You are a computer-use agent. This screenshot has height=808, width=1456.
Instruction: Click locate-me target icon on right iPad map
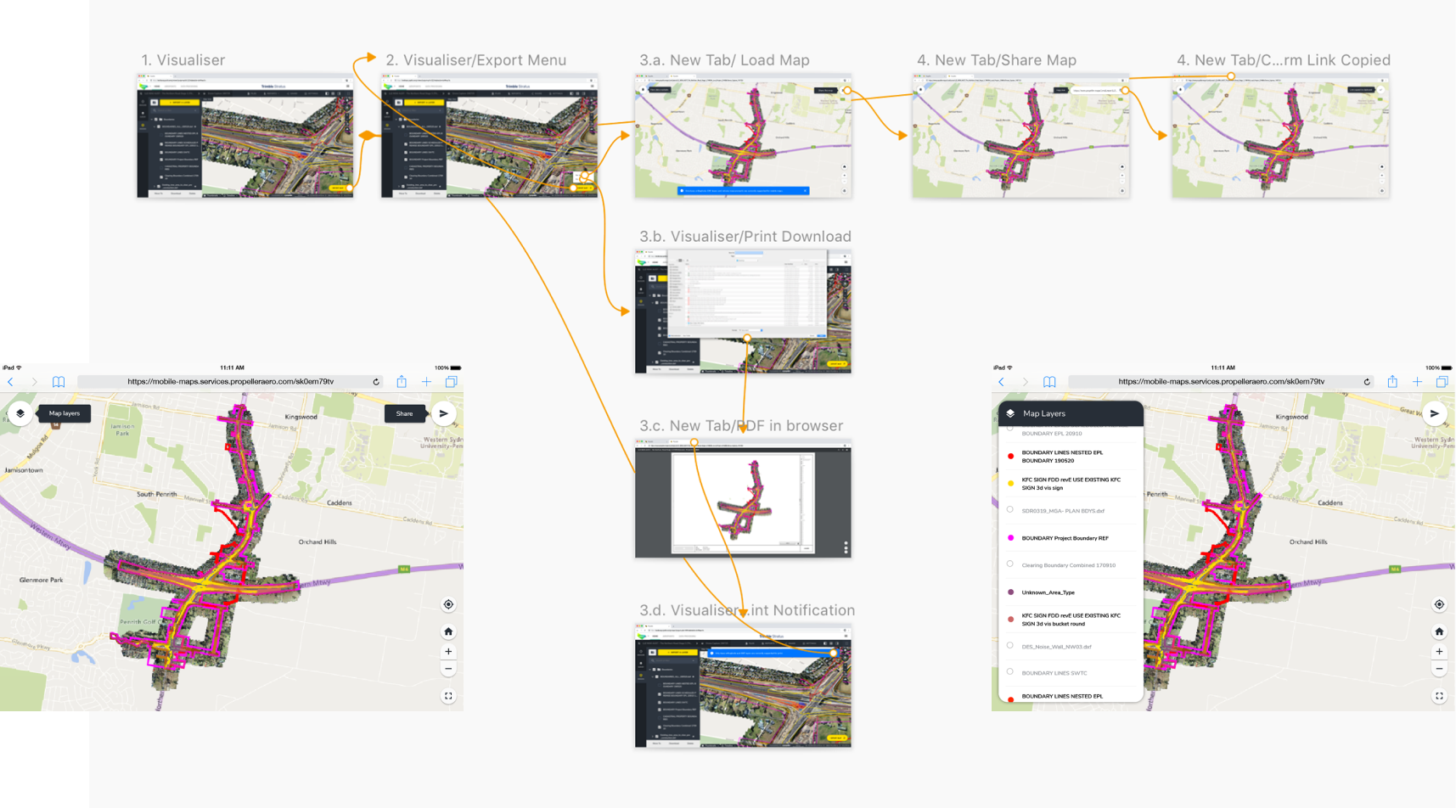pos(1439,604)
